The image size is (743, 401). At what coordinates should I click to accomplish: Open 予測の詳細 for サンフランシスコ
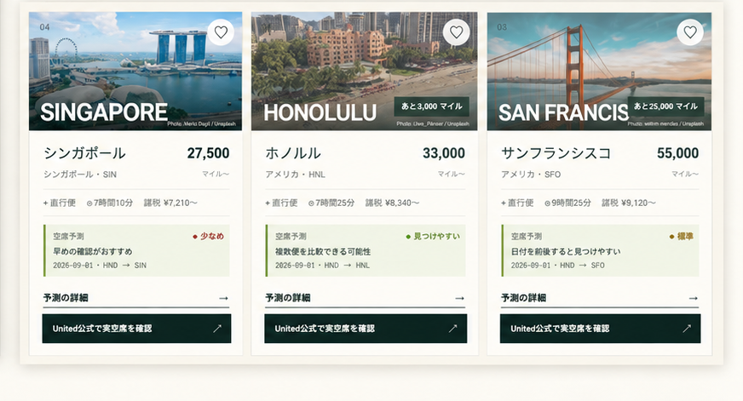[599, 298]
